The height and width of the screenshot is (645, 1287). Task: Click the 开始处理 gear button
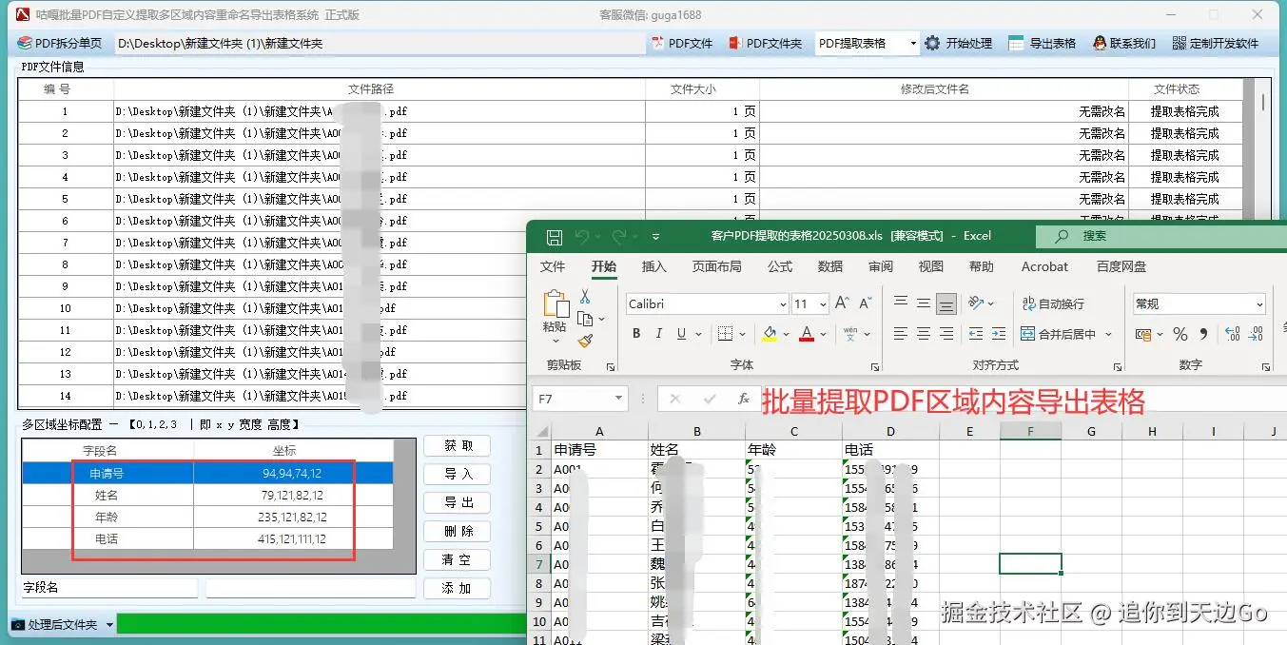pyautogui.click(x=959, y=43)
